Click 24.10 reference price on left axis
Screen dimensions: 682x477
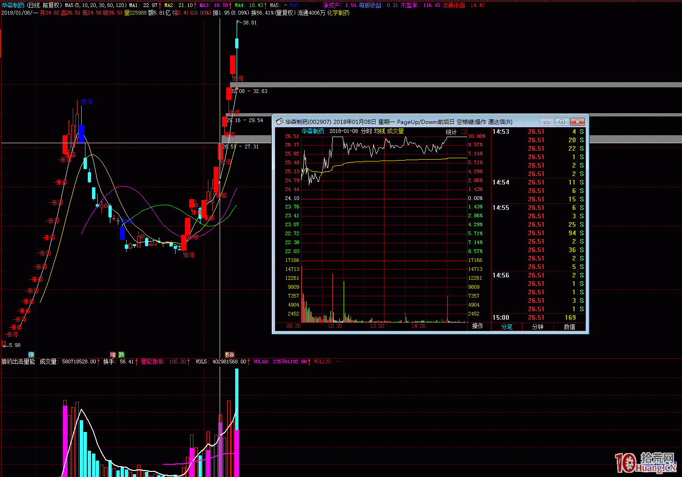(292, 198)
